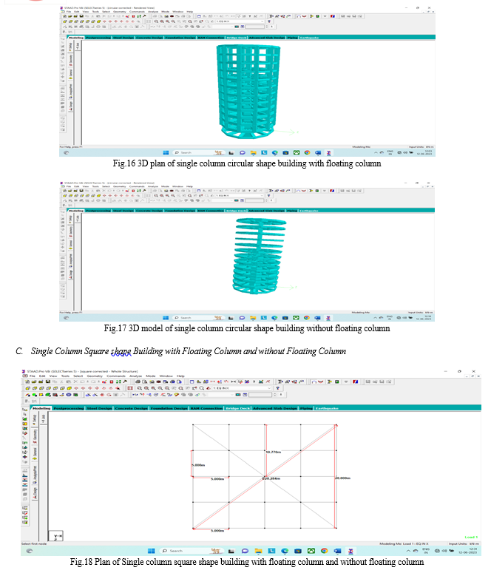This screenshot has height=573, width=491.
Task: Click first icon in Fig.18 third toolbar row
Action: pyautogui.click(x=28, y=395)
